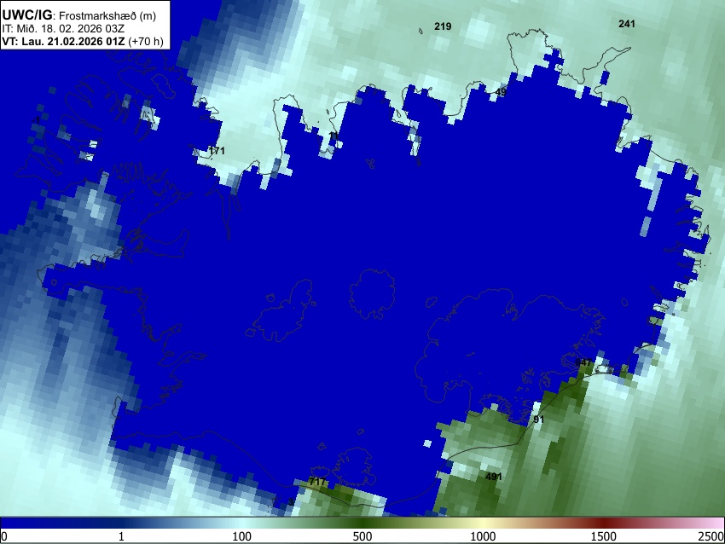
Task: Click the map value label '241'
Action: pyautogui.click(x=627, y=24)
